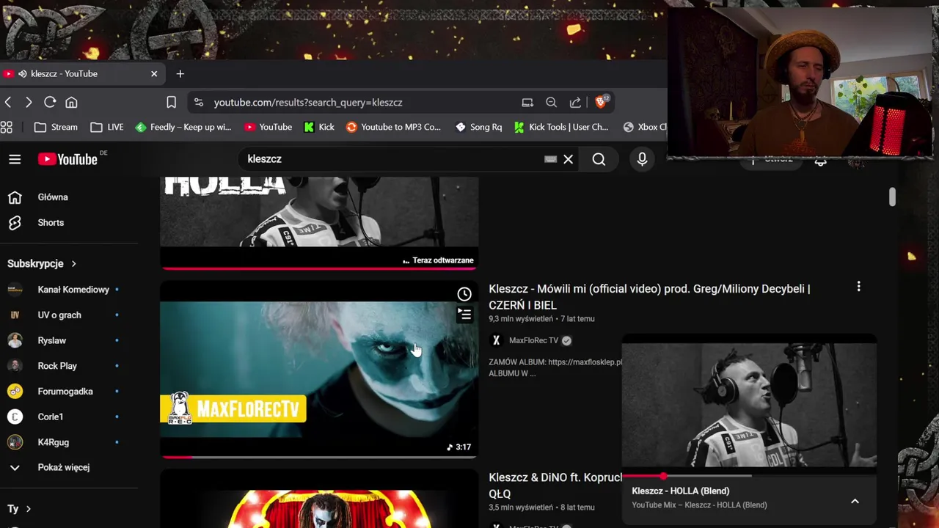939x528 pixels.
Task: Add Mówili mi video to queue
Action: click(464, 315)
